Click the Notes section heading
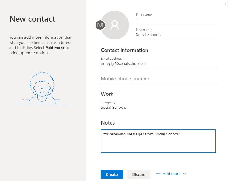 tap(108, 123)
